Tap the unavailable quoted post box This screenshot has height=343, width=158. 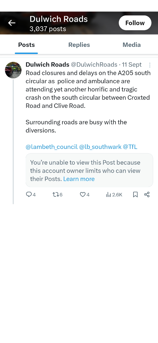tap(89, 170)
